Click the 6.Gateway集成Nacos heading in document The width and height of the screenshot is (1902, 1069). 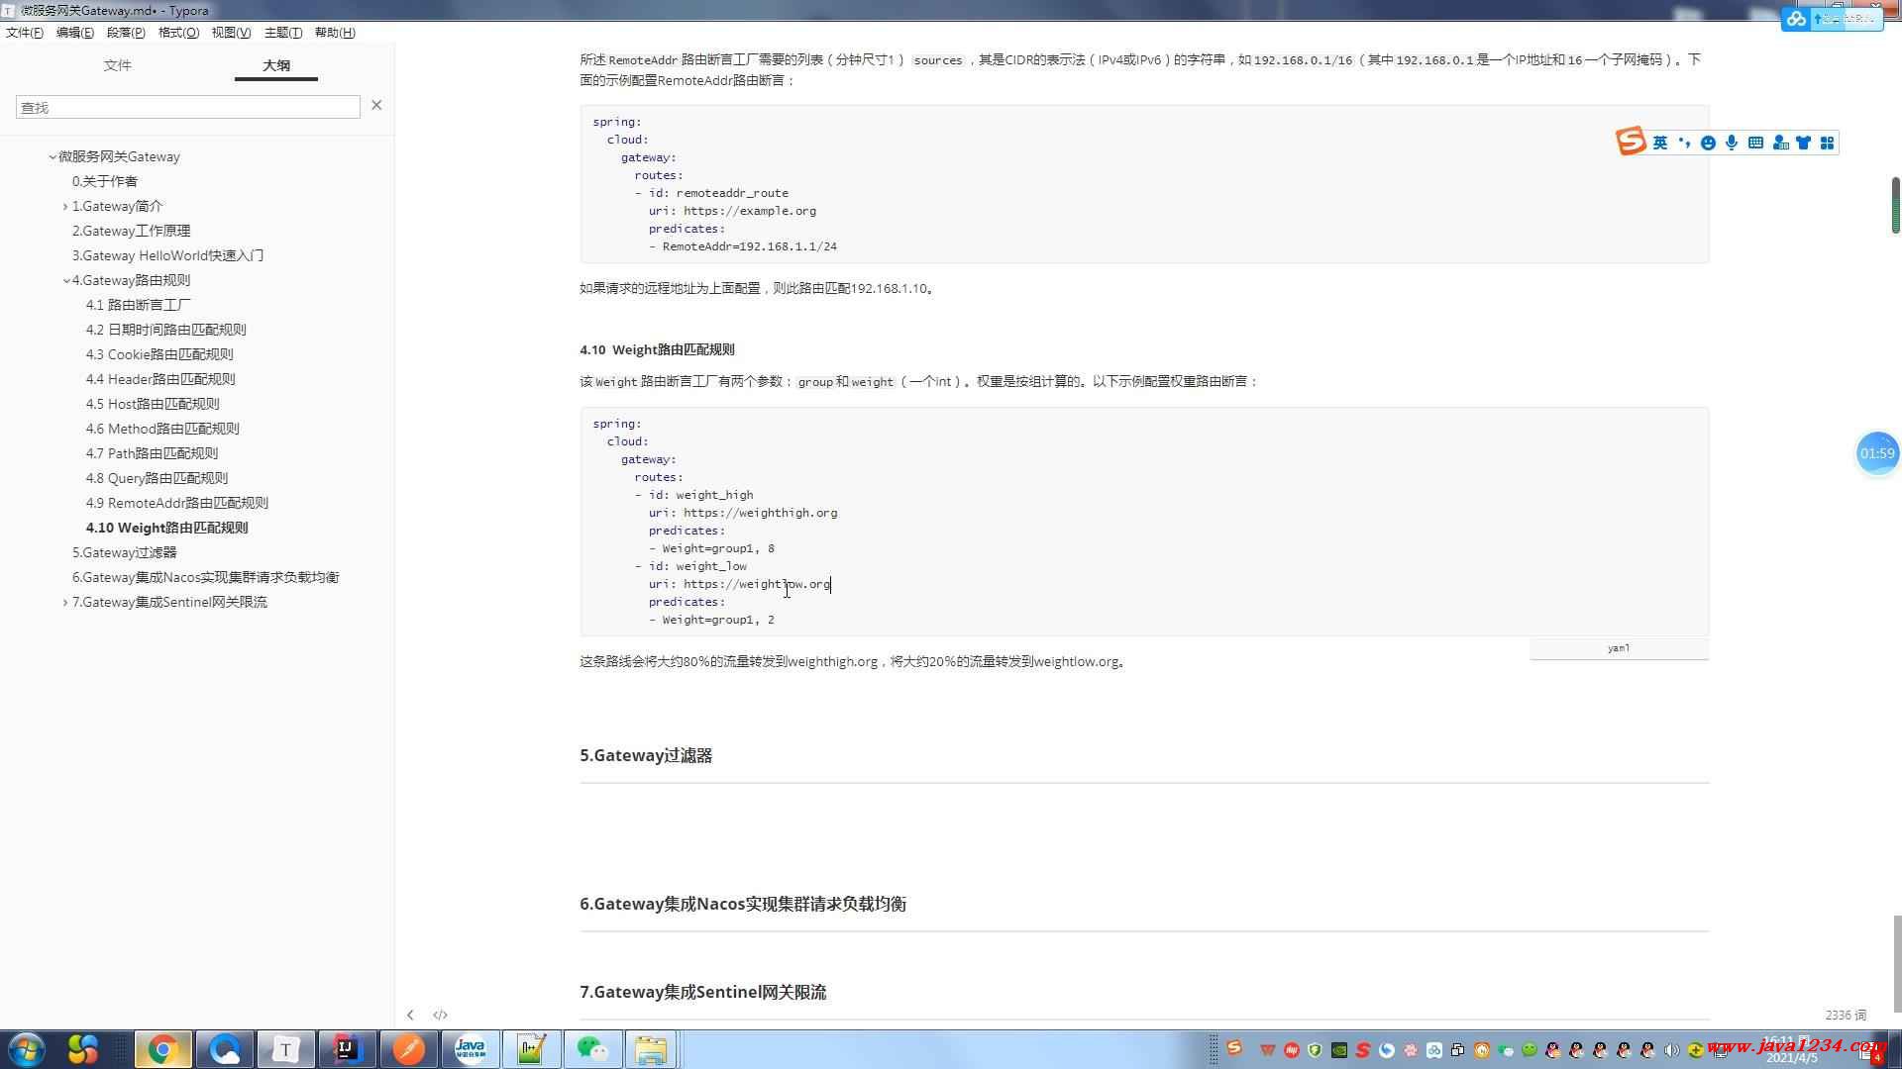coord(743,904)
